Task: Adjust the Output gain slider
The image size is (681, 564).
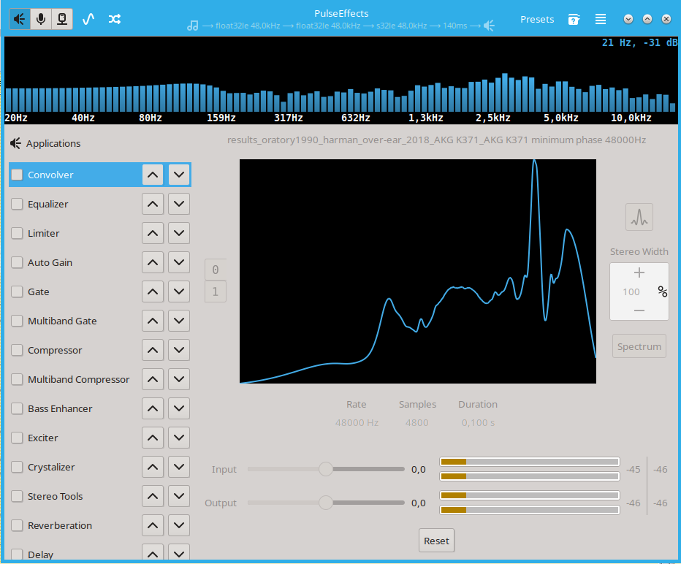Action: [x=326, y=503]
